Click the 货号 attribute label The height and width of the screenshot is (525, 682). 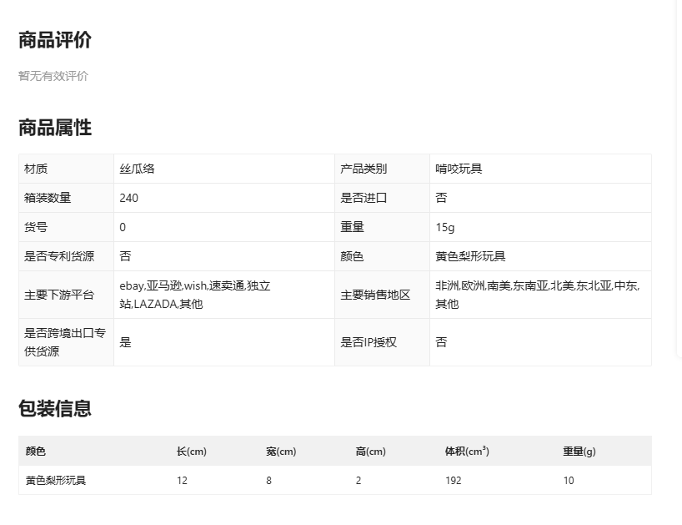[x=37, y=227]
